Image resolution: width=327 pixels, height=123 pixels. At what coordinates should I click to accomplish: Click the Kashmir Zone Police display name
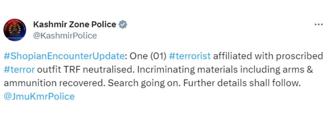[x=74, y=24]
